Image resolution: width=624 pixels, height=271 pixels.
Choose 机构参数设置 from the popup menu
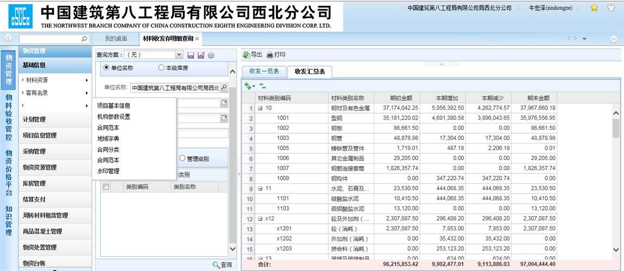[x=113, y=117]
